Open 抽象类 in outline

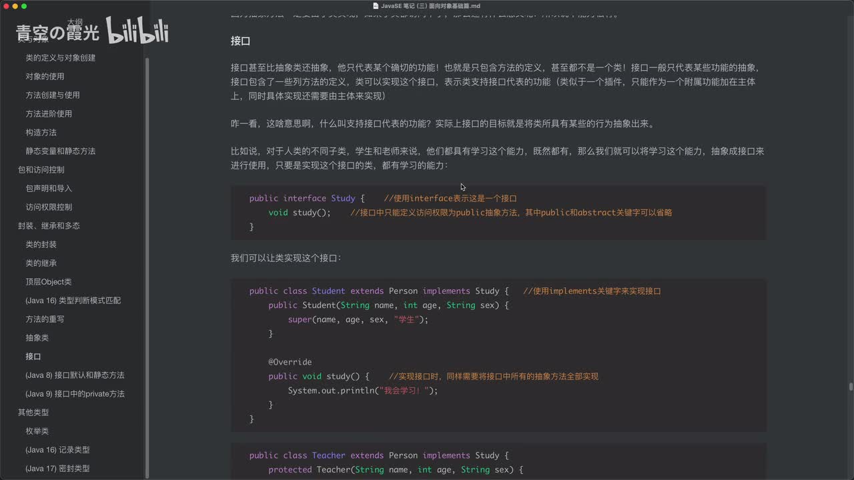[37, 338]
